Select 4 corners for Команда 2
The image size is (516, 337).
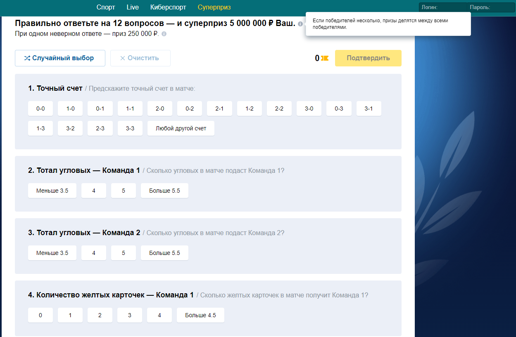94,253
